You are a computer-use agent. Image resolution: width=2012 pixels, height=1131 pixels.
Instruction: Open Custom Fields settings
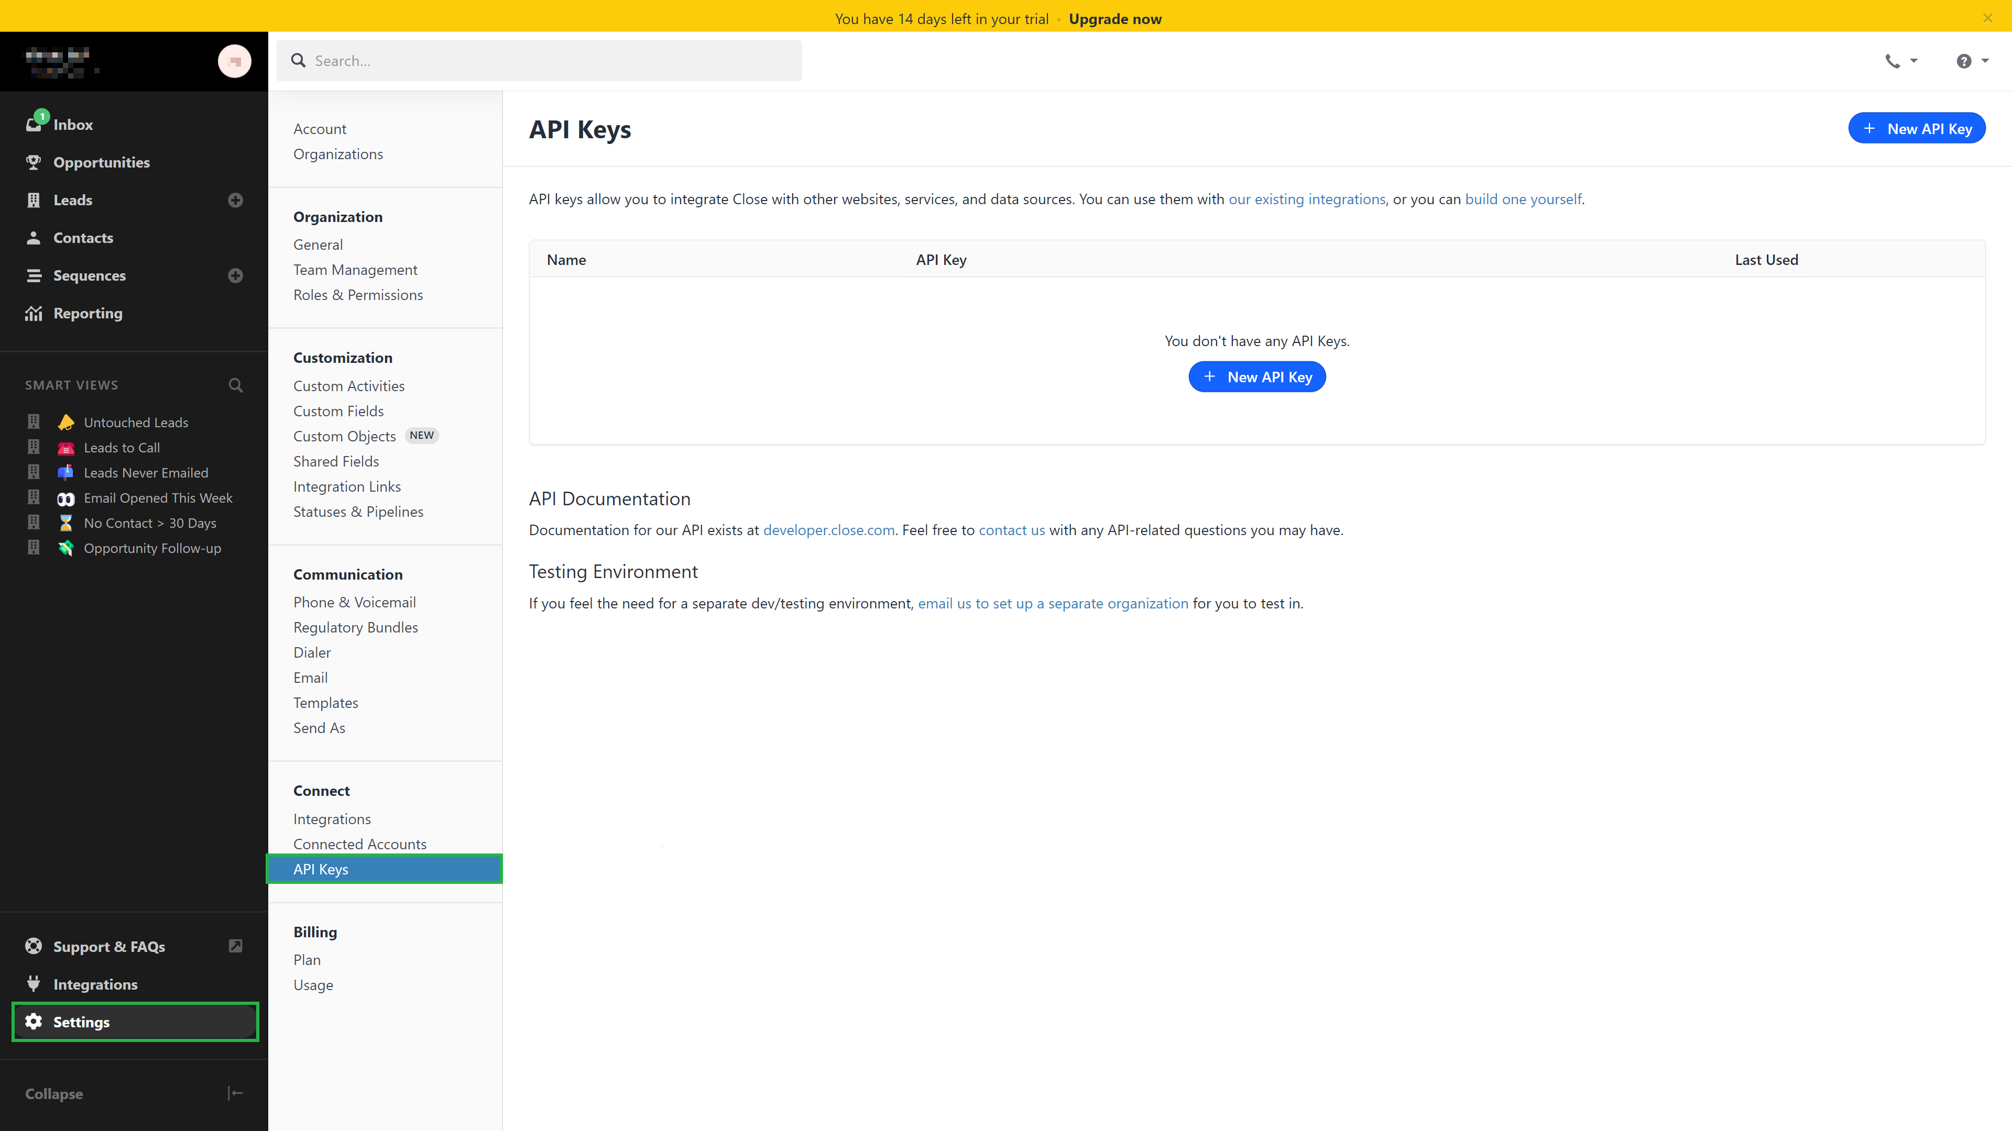(338, 411)
